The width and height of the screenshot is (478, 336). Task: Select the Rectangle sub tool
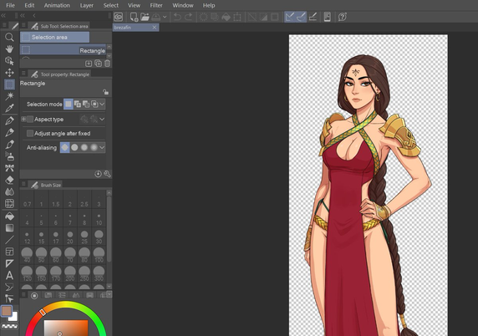pos(63,50)
